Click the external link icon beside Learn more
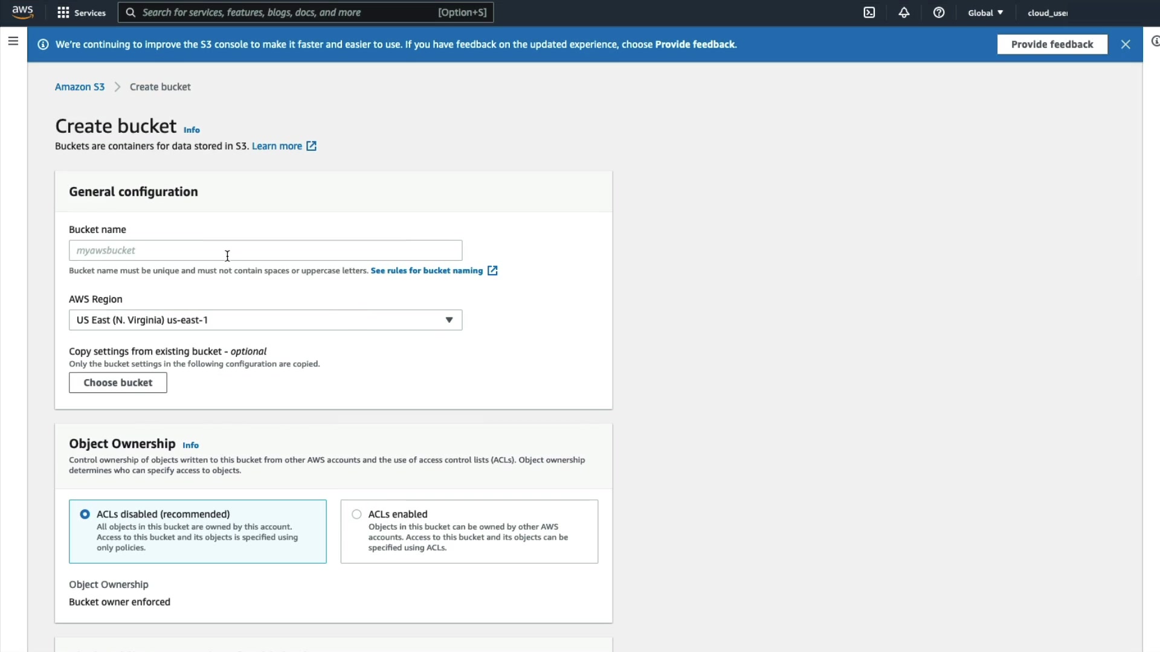 click(x=311, y=146)
